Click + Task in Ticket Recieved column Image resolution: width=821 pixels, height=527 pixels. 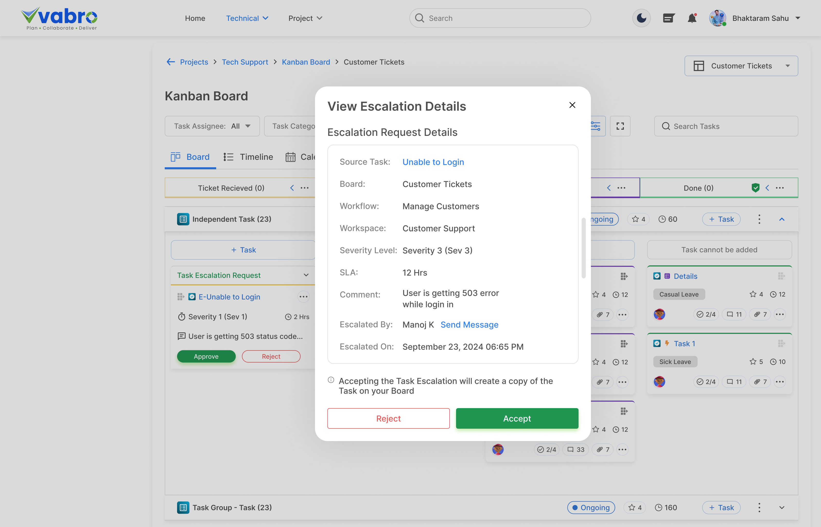243,250
